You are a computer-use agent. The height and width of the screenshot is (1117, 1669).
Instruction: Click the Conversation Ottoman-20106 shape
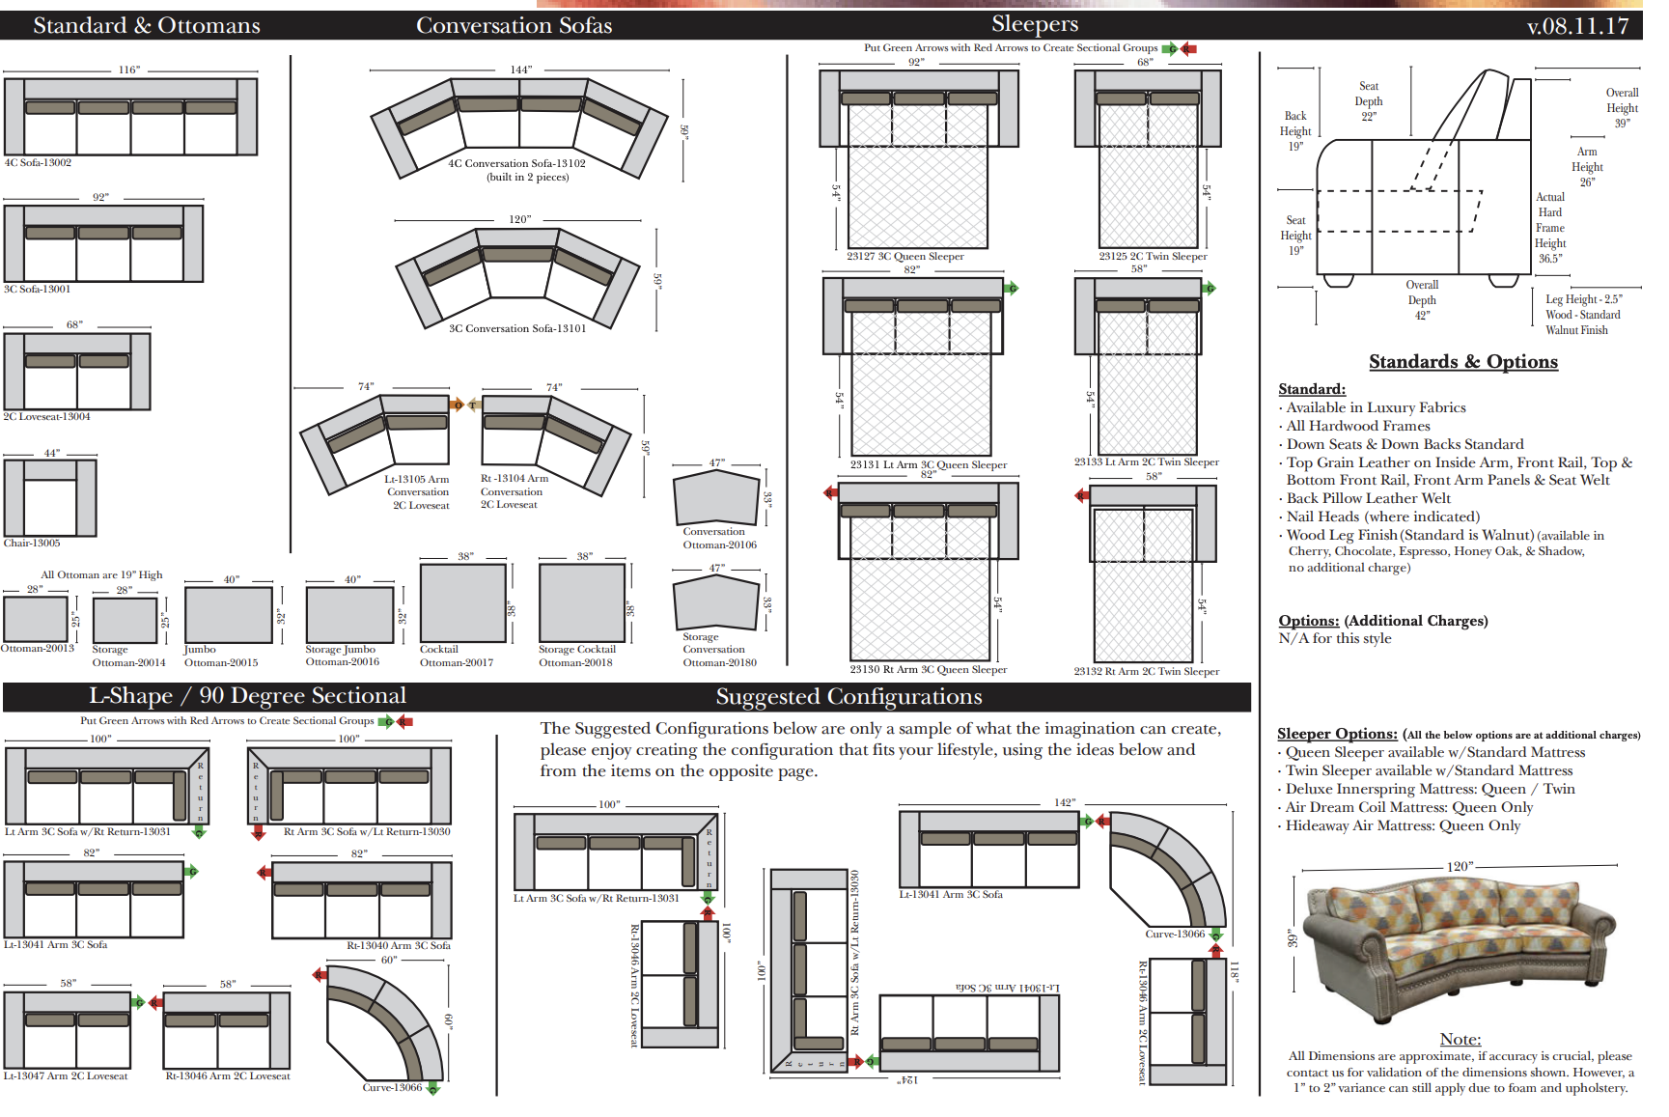(716, 498)
